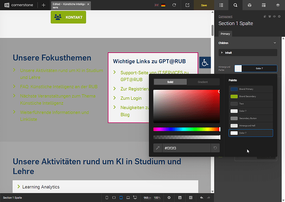
Task: Choose the highlighted Color 7 palette entry
Action: coord(251,133)
